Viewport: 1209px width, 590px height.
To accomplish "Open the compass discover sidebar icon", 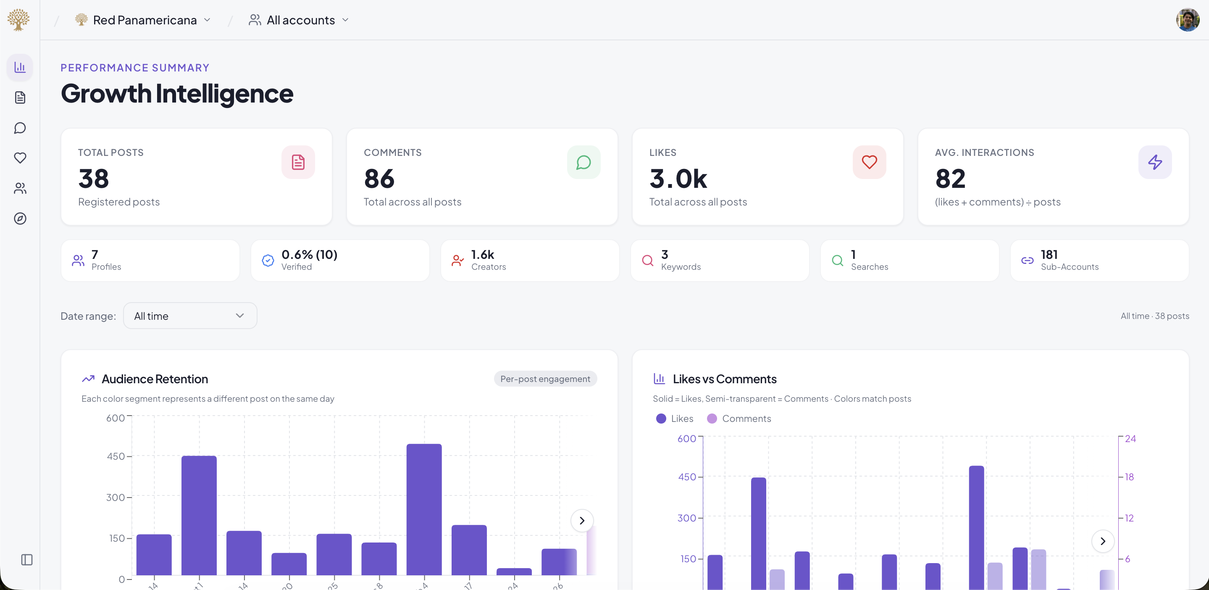I will click(20, 218).
